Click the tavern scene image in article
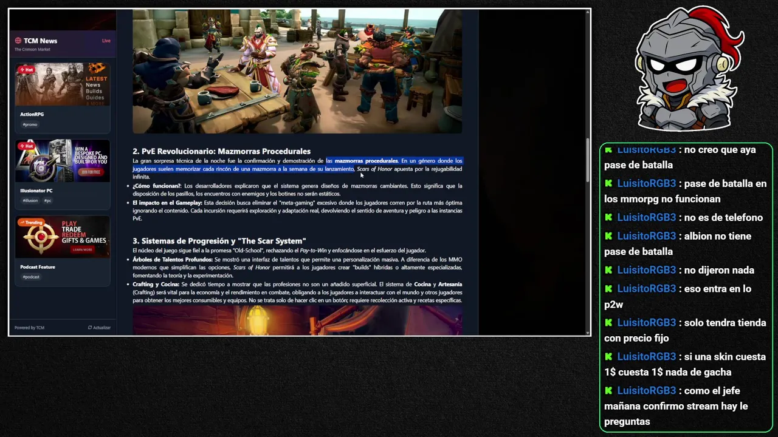The height and width of the screenshot is (437, 778). [297, 72]
